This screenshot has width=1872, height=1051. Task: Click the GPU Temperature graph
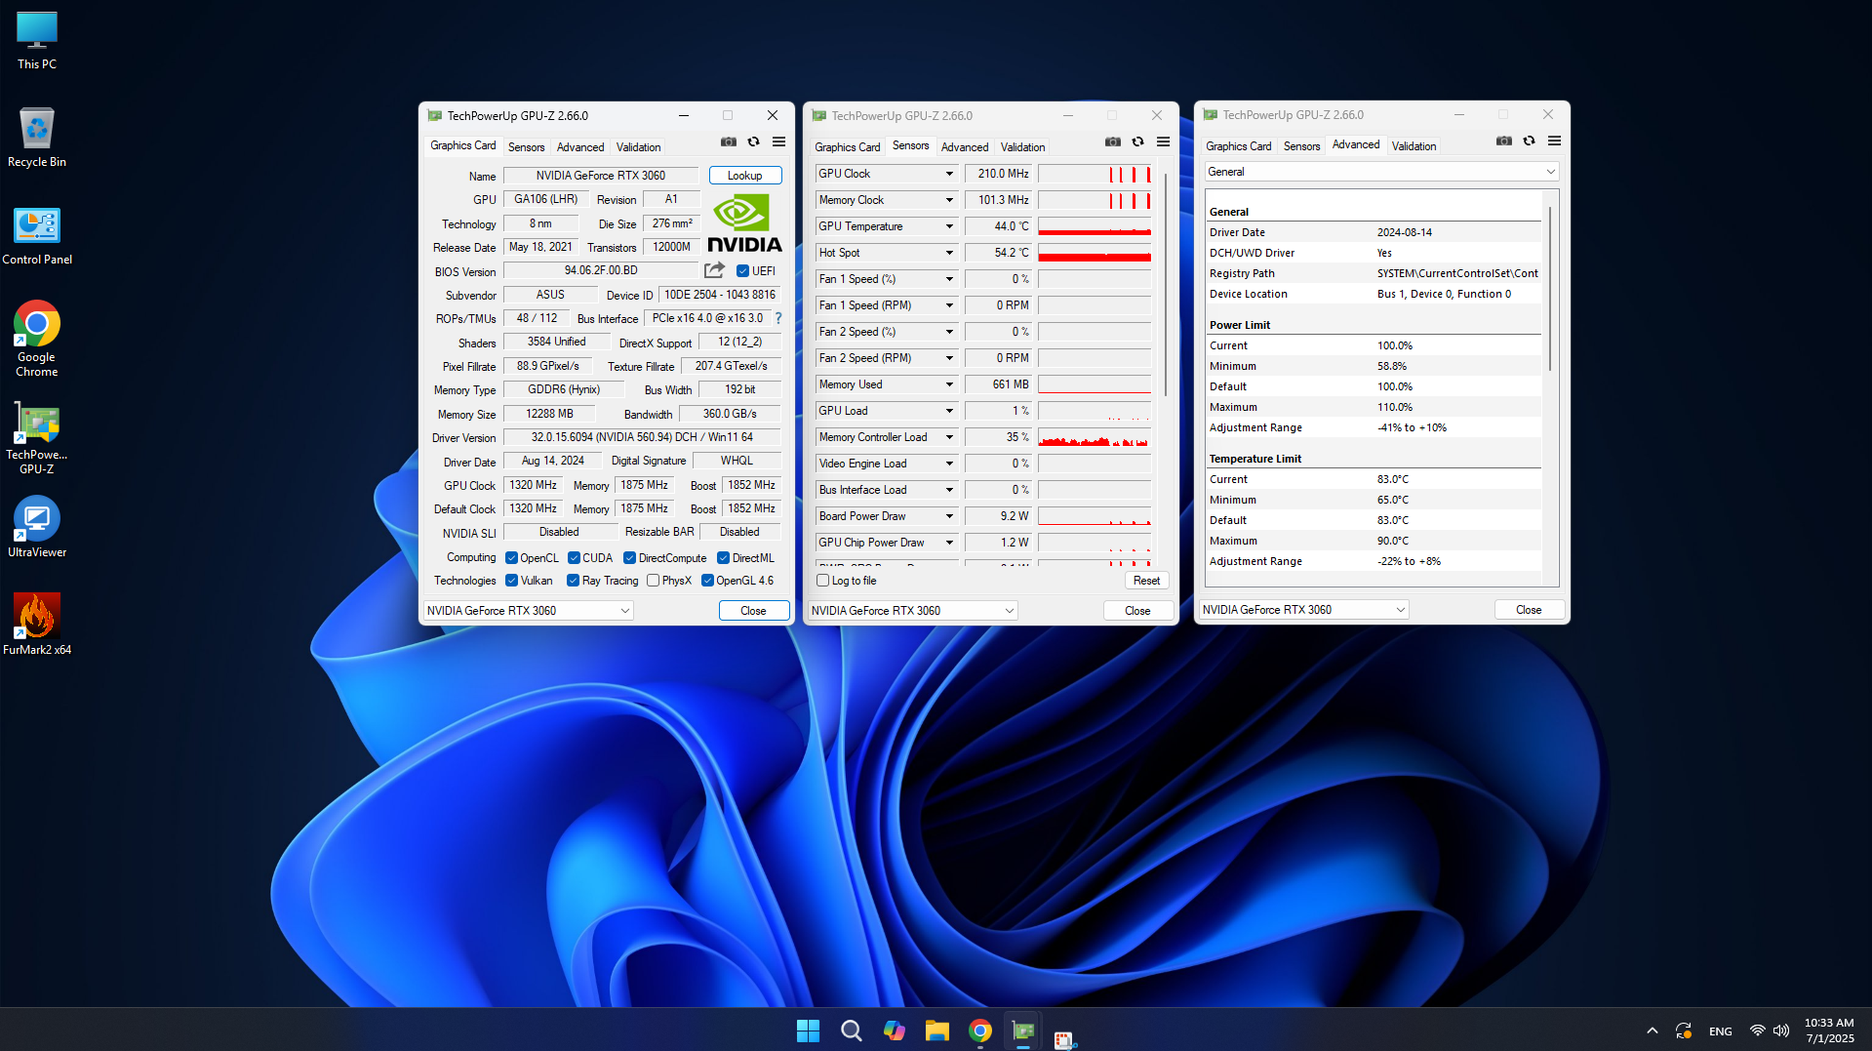coord(1095,226)
